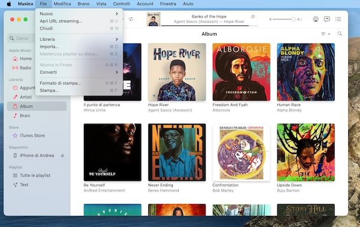Click the Alpha Blondy artist link
Image resolution: width=360 pixels, height=227 pixels.
pos(289,110)
